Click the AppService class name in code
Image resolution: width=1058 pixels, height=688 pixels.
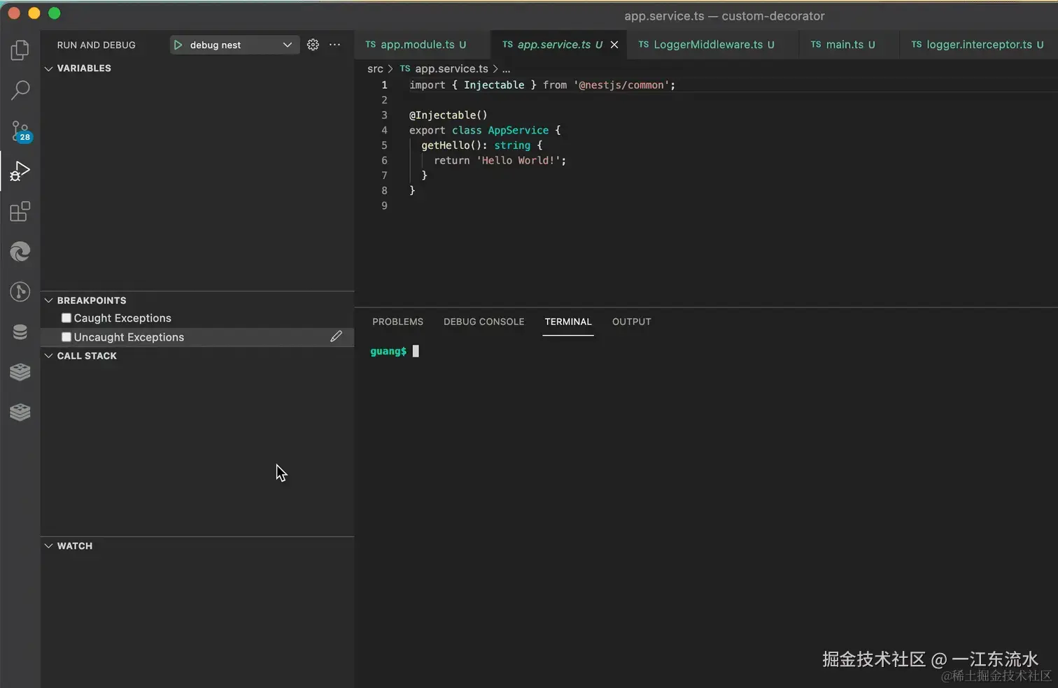click(518, 130)
